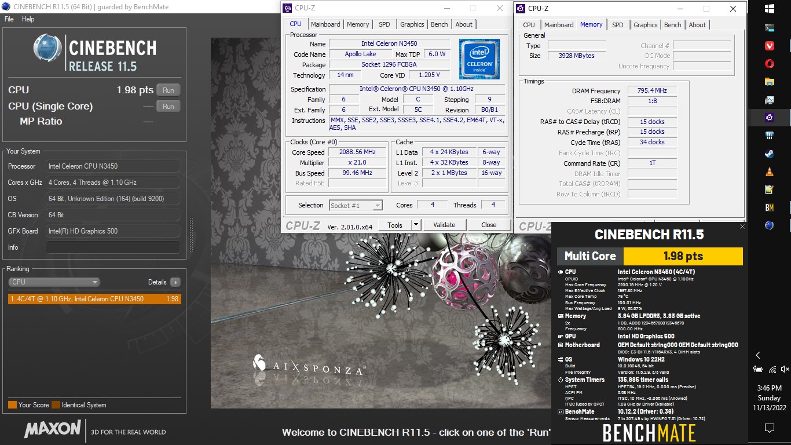Run the CPU multi-core benchmark
The height and width of the screenshot is (445, 791).
[168, 90]
